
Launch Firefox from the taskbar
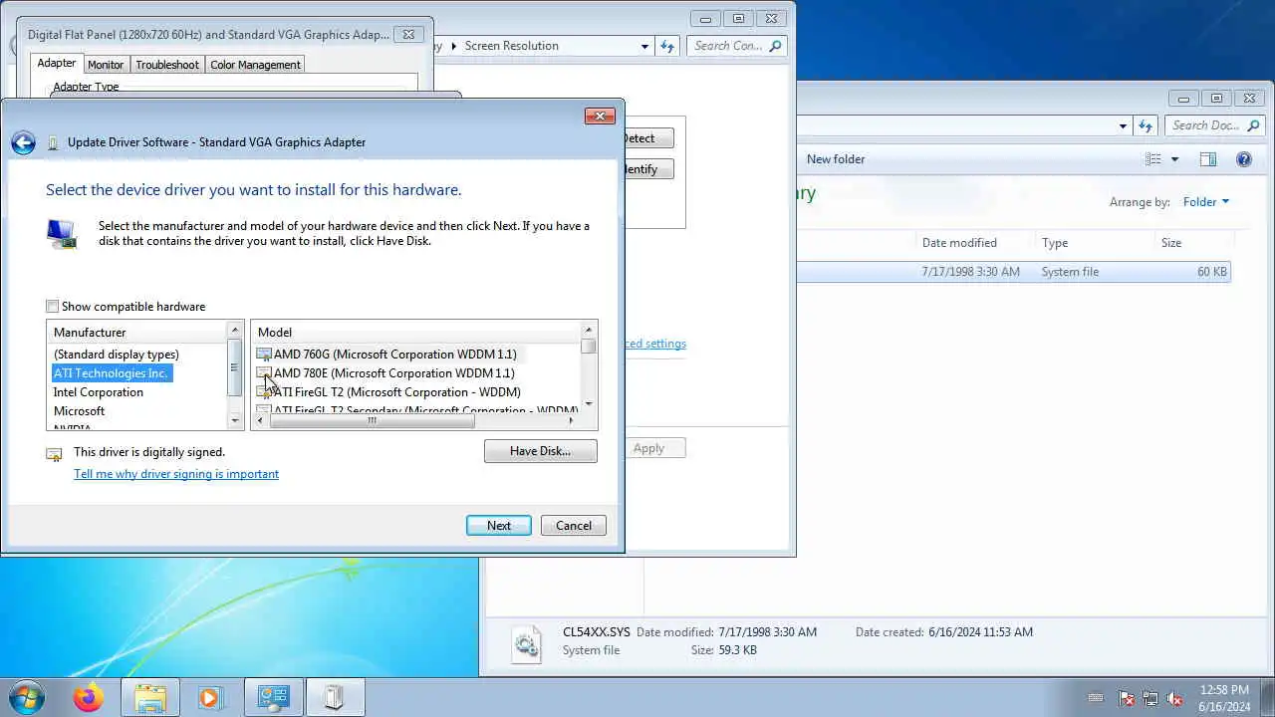pos(88,698)
